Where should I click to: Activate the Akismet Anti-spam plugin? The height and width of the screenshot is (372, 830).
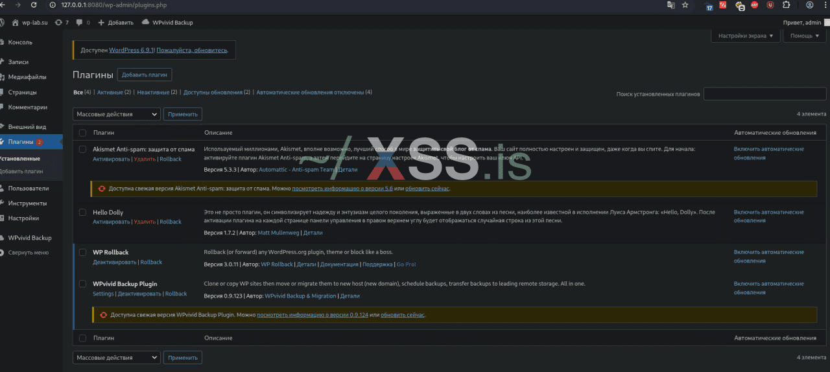112,159
